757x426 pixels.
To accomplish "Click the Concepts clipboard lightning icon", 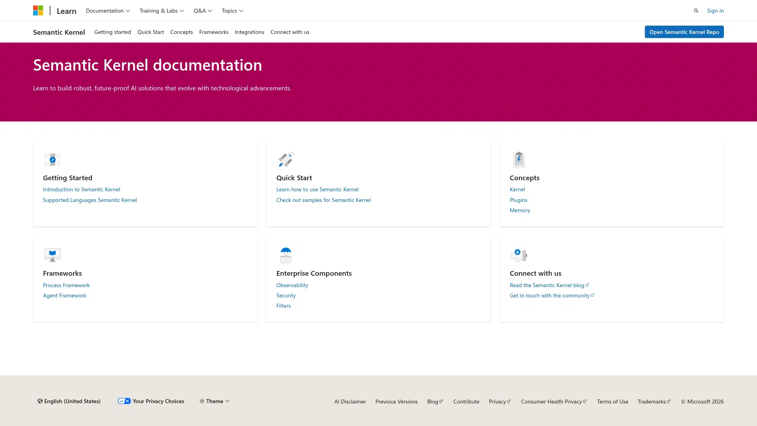I will pyautogui.click(x=519, y=160).
